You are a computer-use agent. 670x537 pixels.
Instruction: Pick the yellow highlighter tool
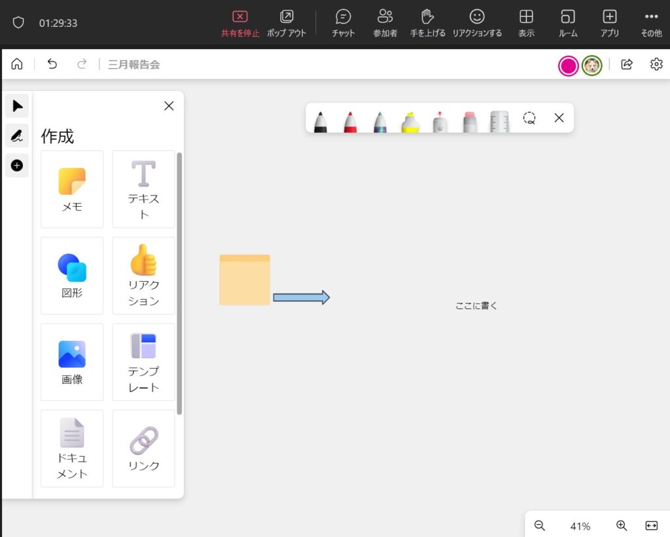(x=410, y=122)
